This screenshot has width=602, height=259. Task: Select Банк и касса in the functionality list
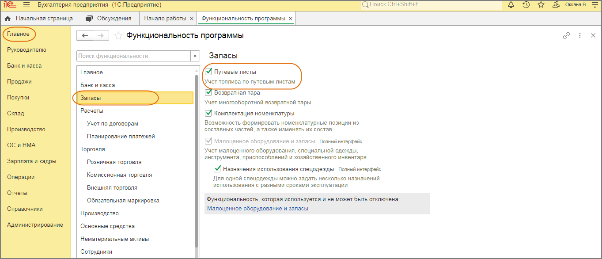click(135, 85)
